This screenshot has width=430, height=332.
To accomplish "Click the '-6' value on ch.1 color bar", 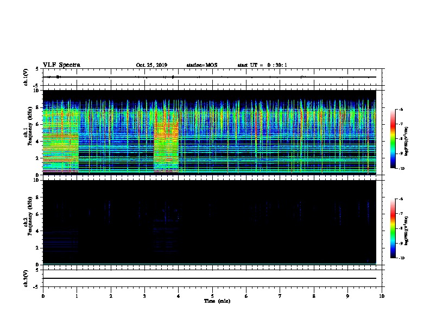I will point(401,110).
